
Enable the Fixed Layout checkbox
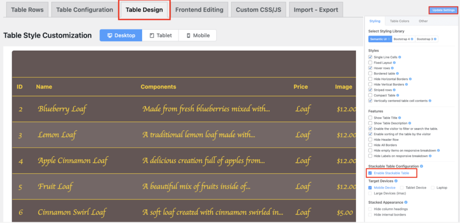click(x=370, y=63)
